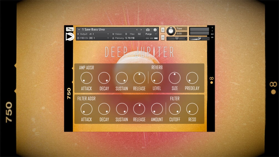Click the Max voices value 32

click(139, 34)
